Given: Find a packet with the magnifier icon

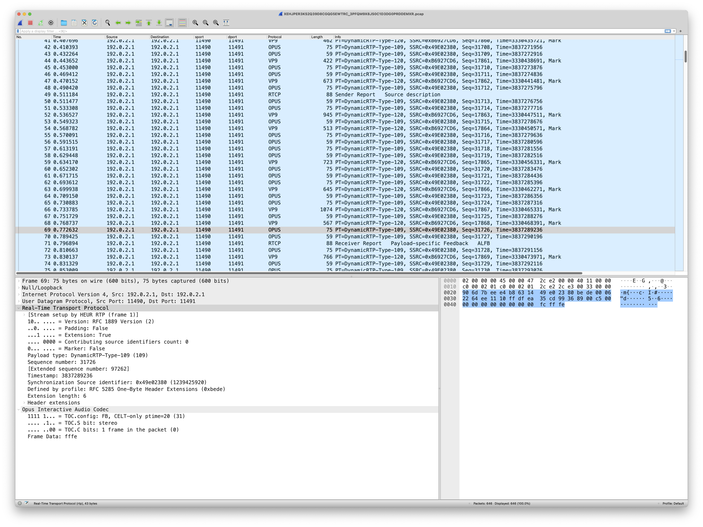Looking at the screenshot, I should [x=108, y=22].
